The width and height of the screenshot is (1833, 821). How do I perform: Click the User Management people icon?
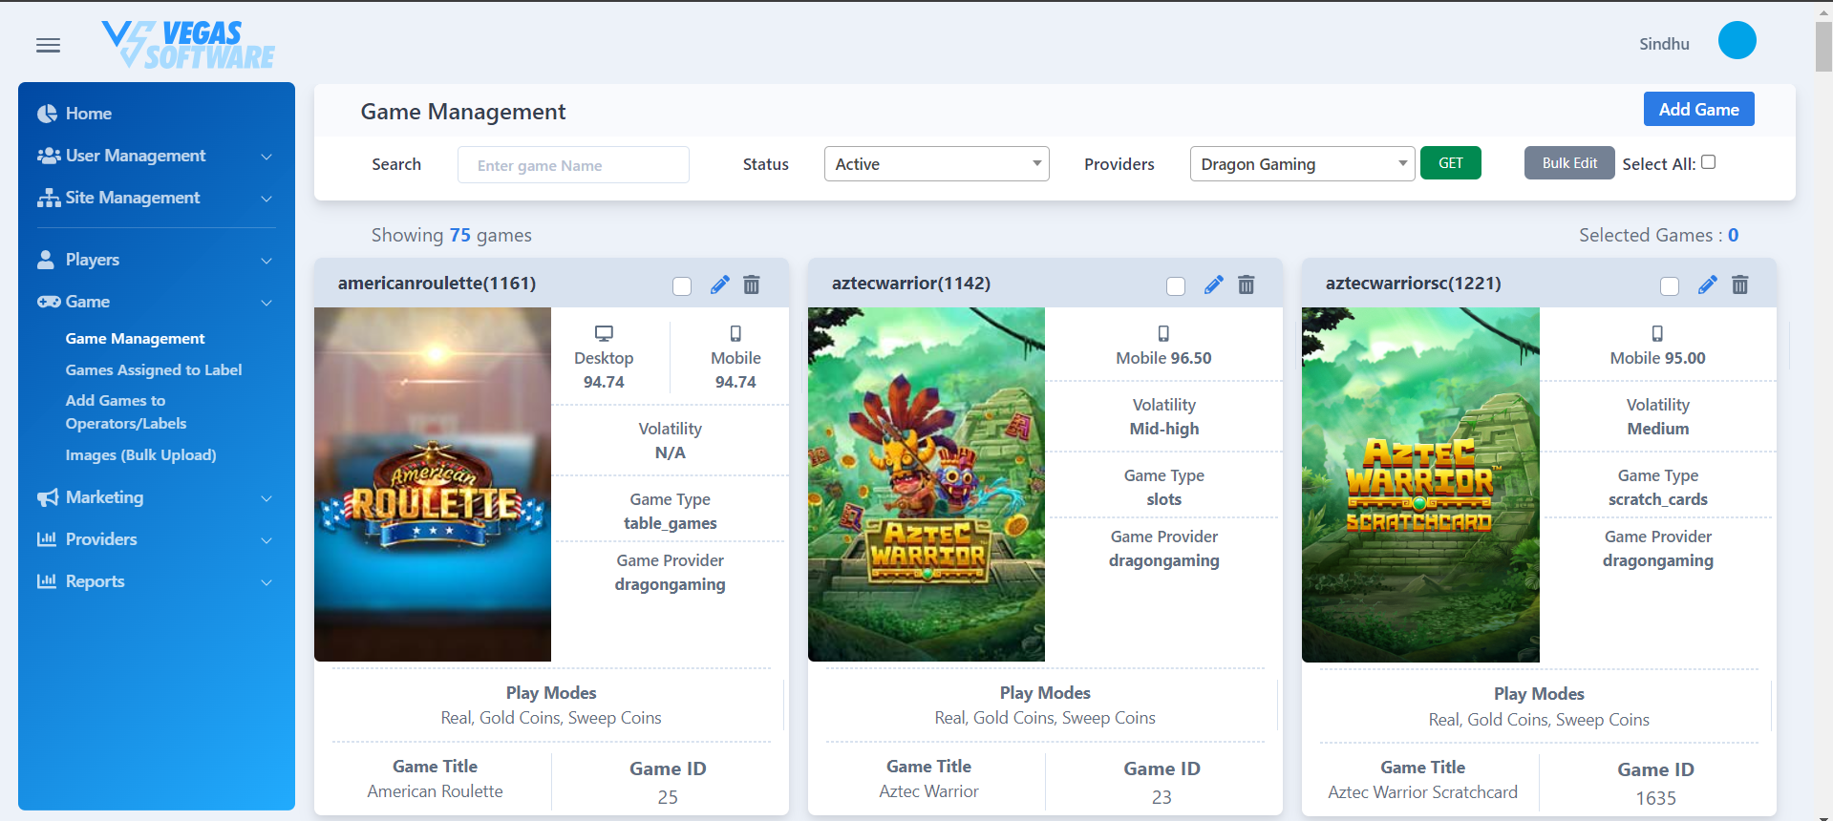coord(49,156)
